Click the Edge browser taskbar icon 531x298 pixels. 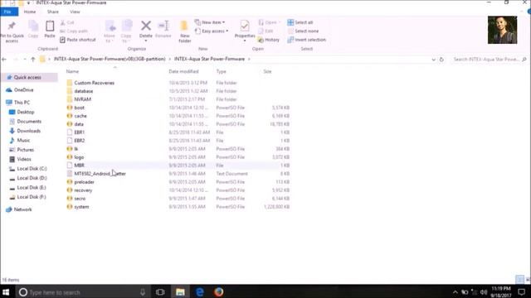point(200,292)
